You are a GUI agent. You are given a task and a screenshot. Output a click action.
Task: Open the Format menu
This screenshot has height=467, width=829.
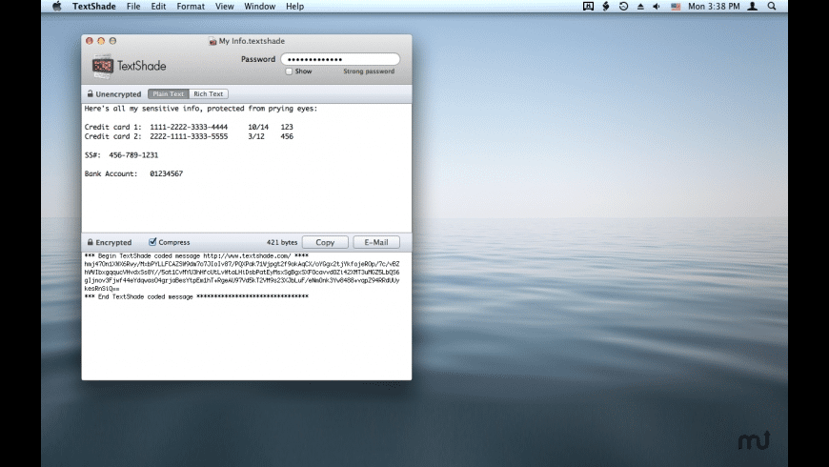coord(191,7)
